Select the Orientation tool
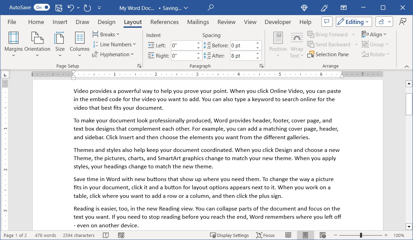 [37, 44]
